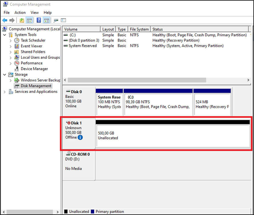Click the Rescan Disks toolbar icon
This screenshot has height=215, width=254.
click(56, 20)
